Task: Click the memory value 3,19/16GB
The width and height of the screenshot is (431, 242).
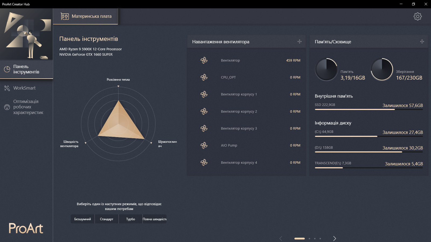Action: (x=353, y=78)
